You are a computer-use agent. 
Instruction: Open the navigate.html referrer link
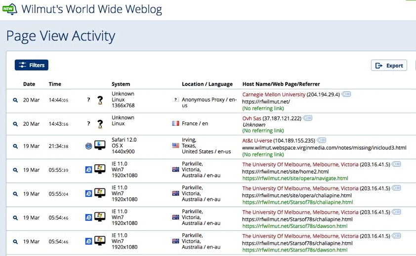click(x=295, y=179)
